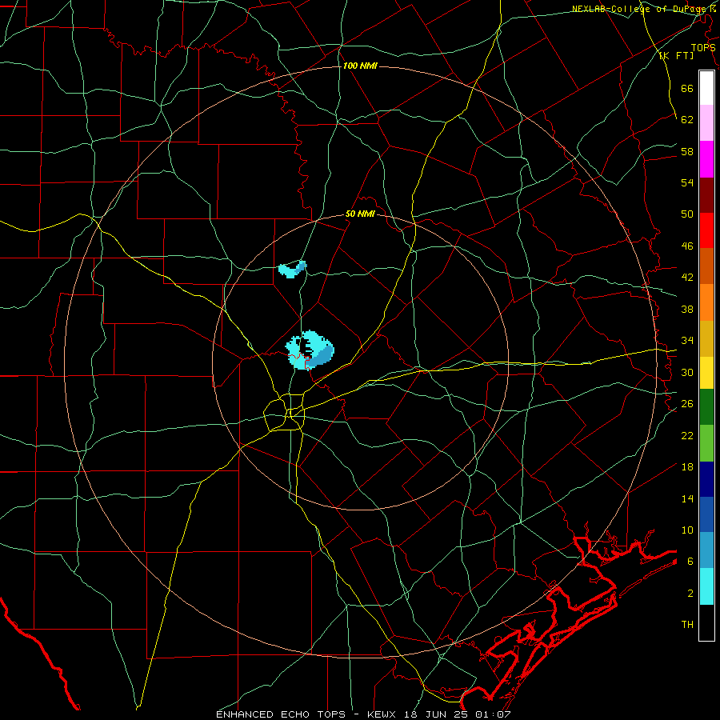
Task: Click the 'TOPS' legend title
Action: click(x=703, y=47)
